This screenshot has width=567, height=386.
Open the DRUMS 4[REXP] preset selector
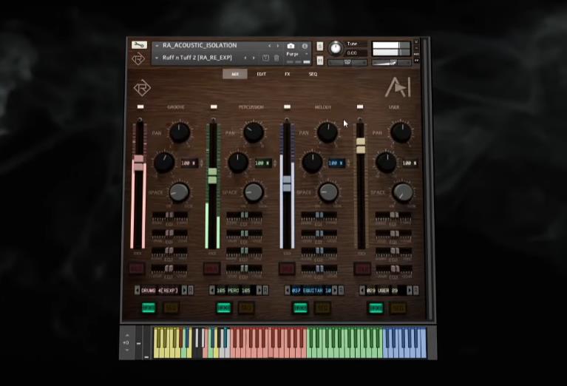pos(160,290)
